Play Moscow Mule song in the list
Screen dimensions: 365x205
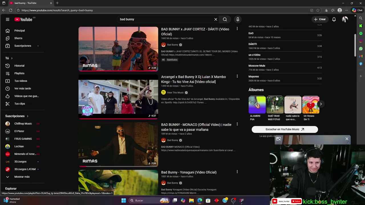tap(285, 67)
